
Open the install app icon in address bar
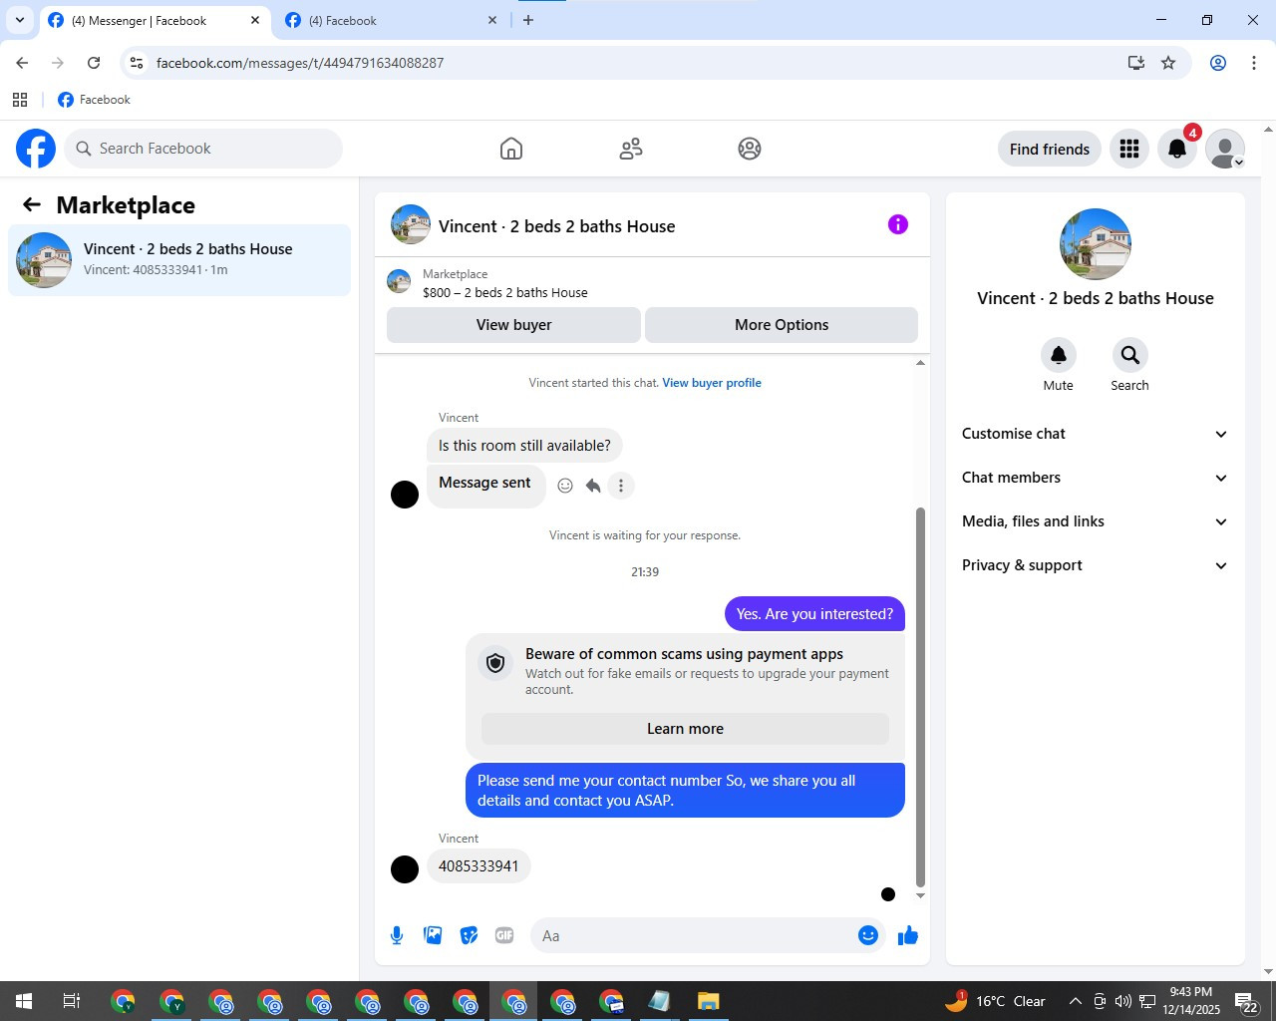click(1136, 63)
